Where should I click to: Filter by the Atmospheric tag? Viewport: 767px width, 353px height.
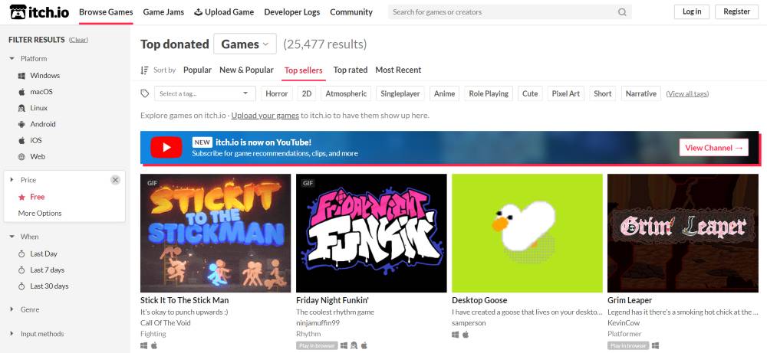pyautogui.click(x=346, y=93)
